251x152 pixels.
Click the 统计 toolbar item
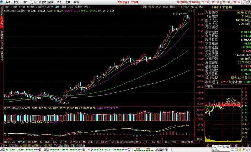(x=166, y=7)
